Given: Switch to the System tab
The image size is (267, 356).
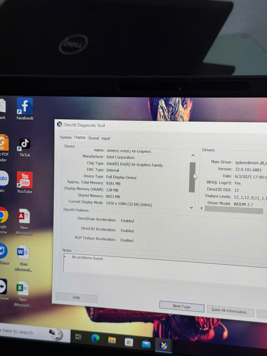Looking at the screenshot, I should pyautogui.click(x=66, y=137).
